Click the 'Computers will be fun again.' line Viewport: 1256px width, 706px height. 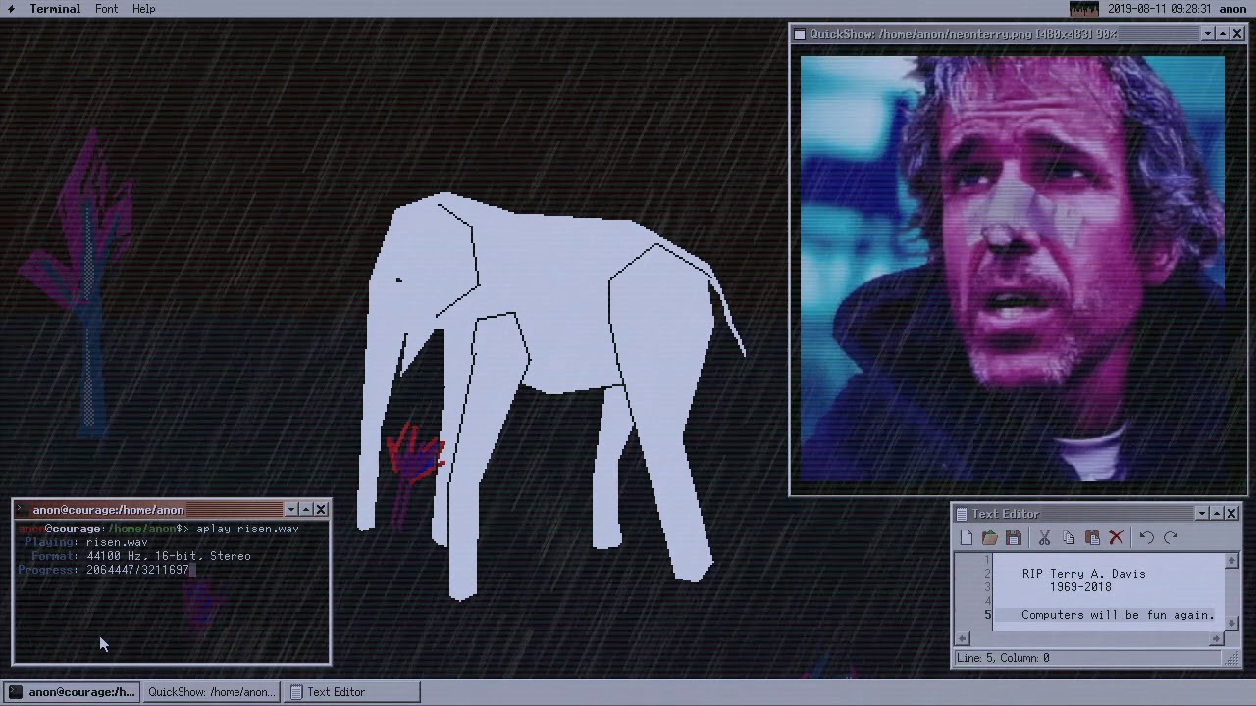1117,615
